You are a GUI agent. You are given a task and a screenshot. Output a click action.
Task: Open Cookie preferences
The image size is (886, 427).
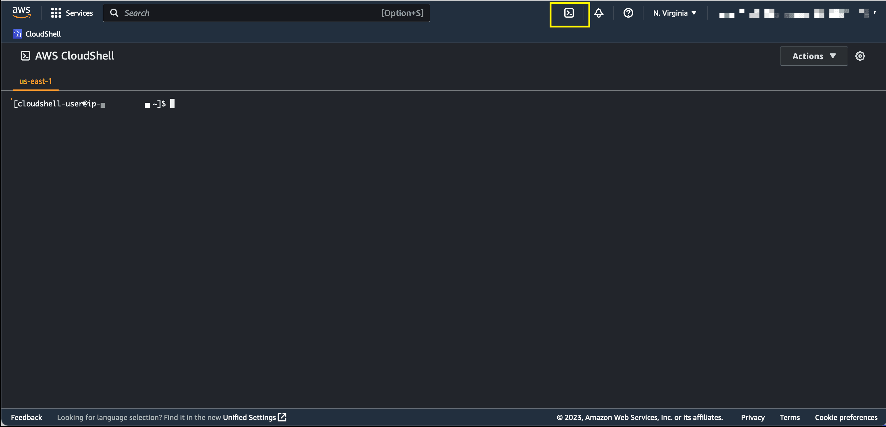tap(846, 417)
